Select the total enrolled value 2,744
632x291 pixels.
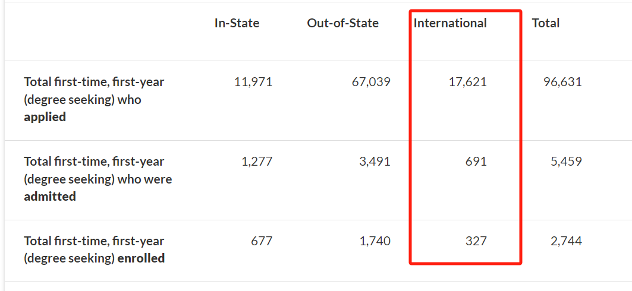tap(566, 241)
